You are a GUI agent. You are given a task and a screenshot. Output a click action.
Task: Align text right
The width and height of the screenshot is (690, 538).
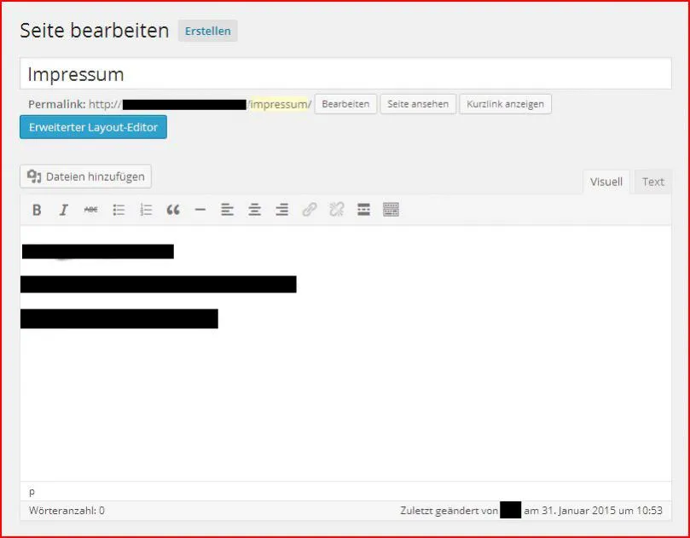281,210
